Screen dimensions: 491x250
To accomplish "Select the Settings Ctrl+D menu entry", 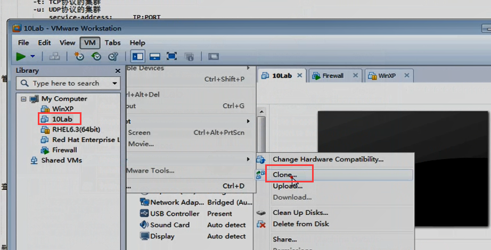I will click(x=191, y=186).
